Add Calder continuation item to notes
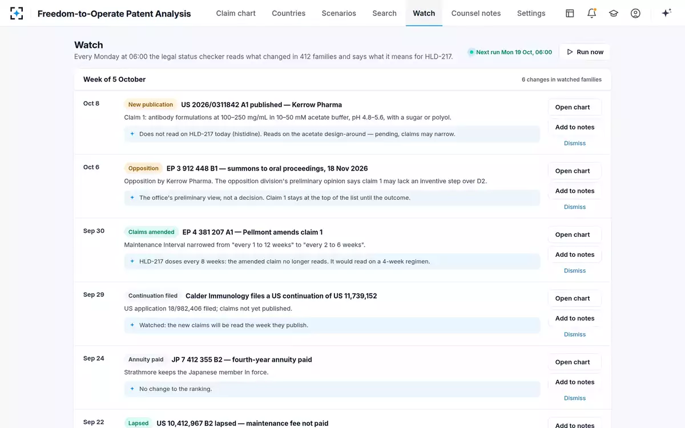Image resolution: width=685 pixels, height=428 pixels. pos(575,318)
